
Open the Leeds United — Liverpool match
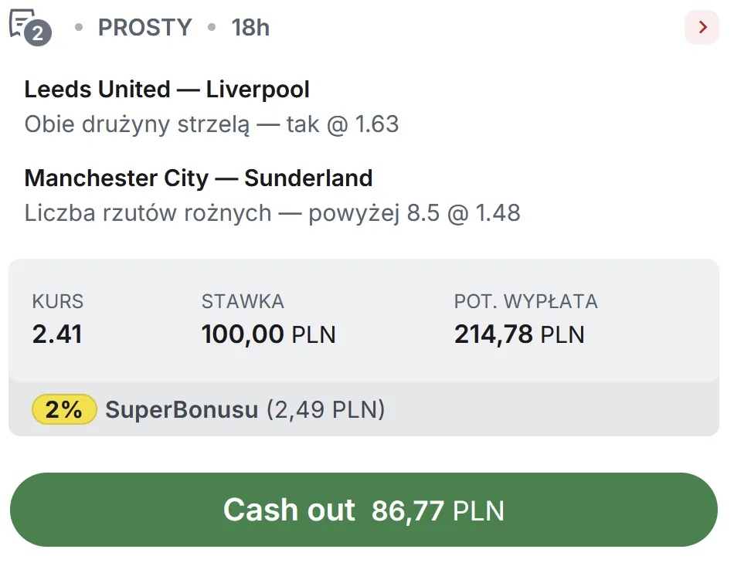coord(167,90)
